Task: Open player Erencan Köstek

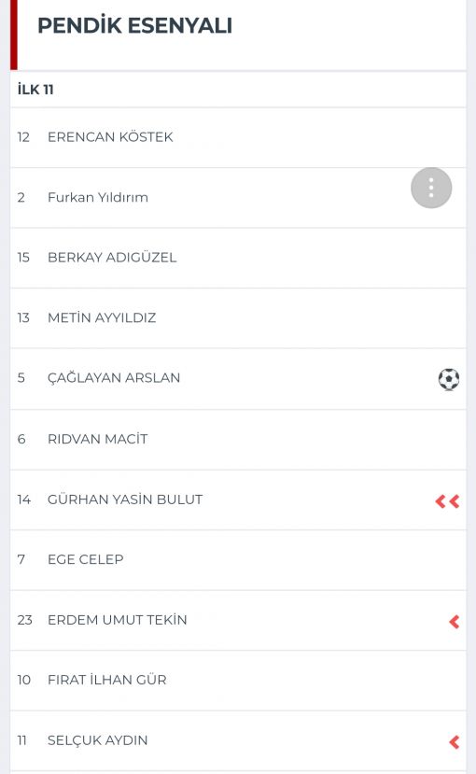Action: click(x=110, y=136)
